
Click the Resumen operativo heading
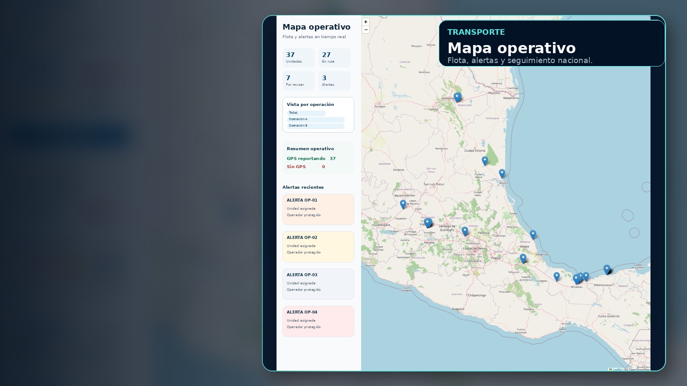click(310, 149)
